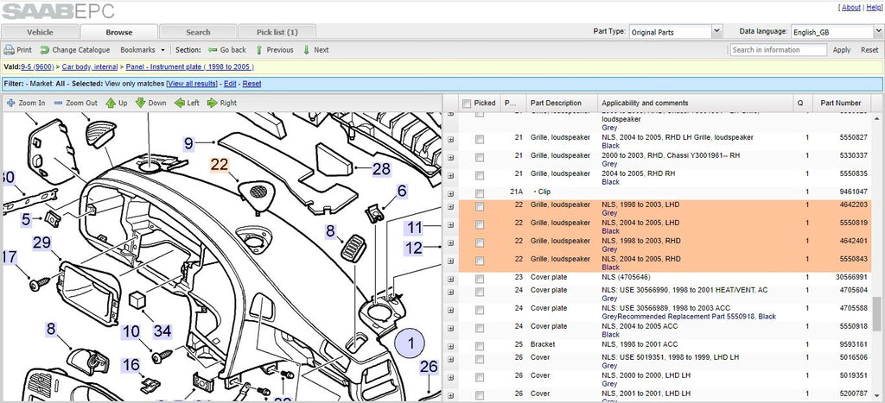Expand row for part 4642203
The height and width of the screenshot is (403, 885).
450,207
